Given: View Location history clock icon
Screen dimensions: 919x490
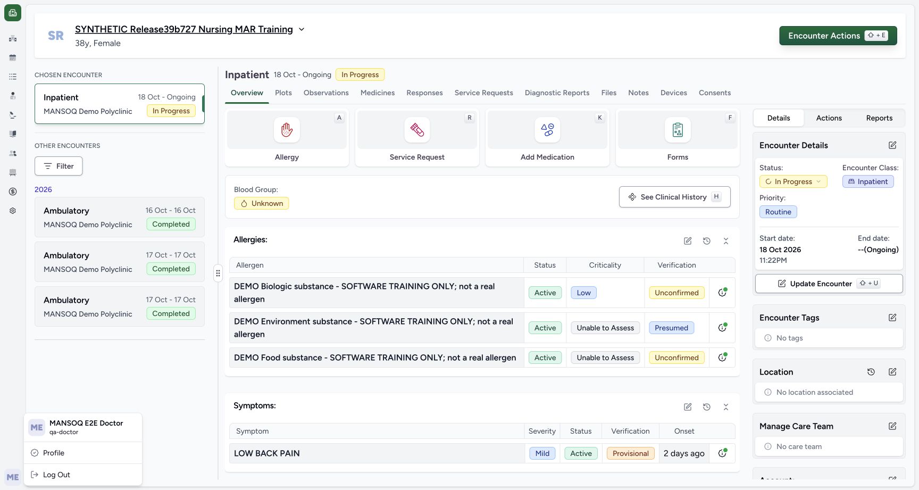Looking at the screenshot, I should click(871, 372).
